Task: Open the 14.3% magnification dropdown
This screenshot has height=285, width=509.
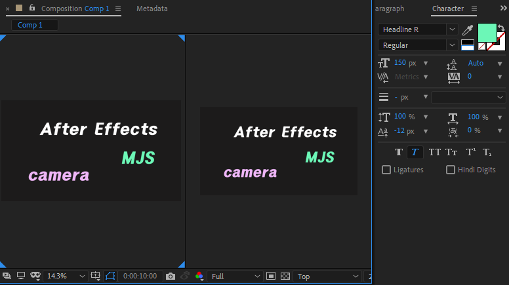Action: (x=65, y=276)
